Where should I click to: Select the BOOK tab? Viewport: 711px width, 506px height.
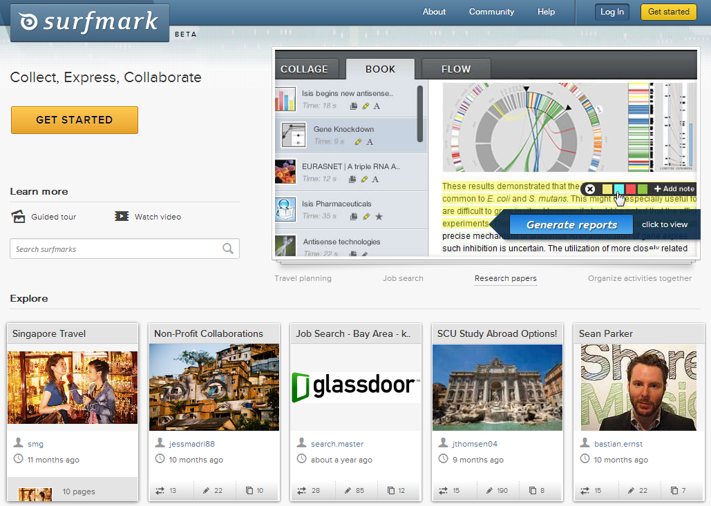click(380, 69)
